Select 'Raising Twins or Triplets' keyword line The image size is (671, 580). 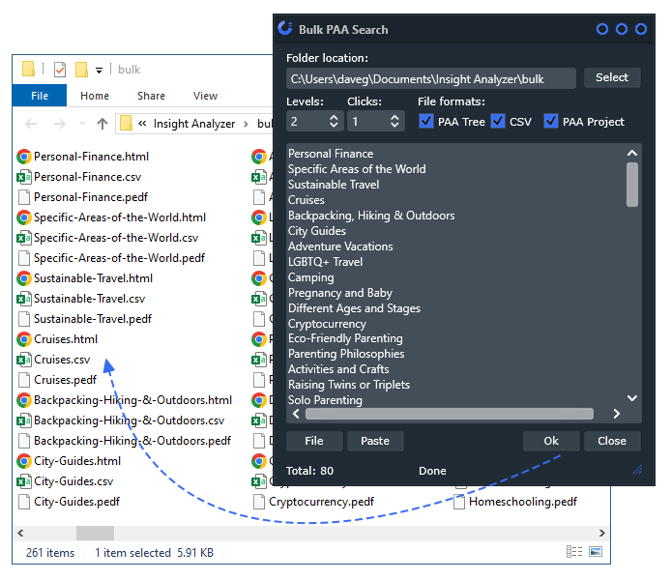click(x=349, y=385)
